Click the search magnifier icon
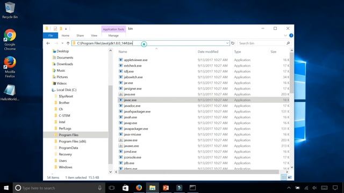Image resolution: width=344 pixels, height=193 pixels. [288, 43]
